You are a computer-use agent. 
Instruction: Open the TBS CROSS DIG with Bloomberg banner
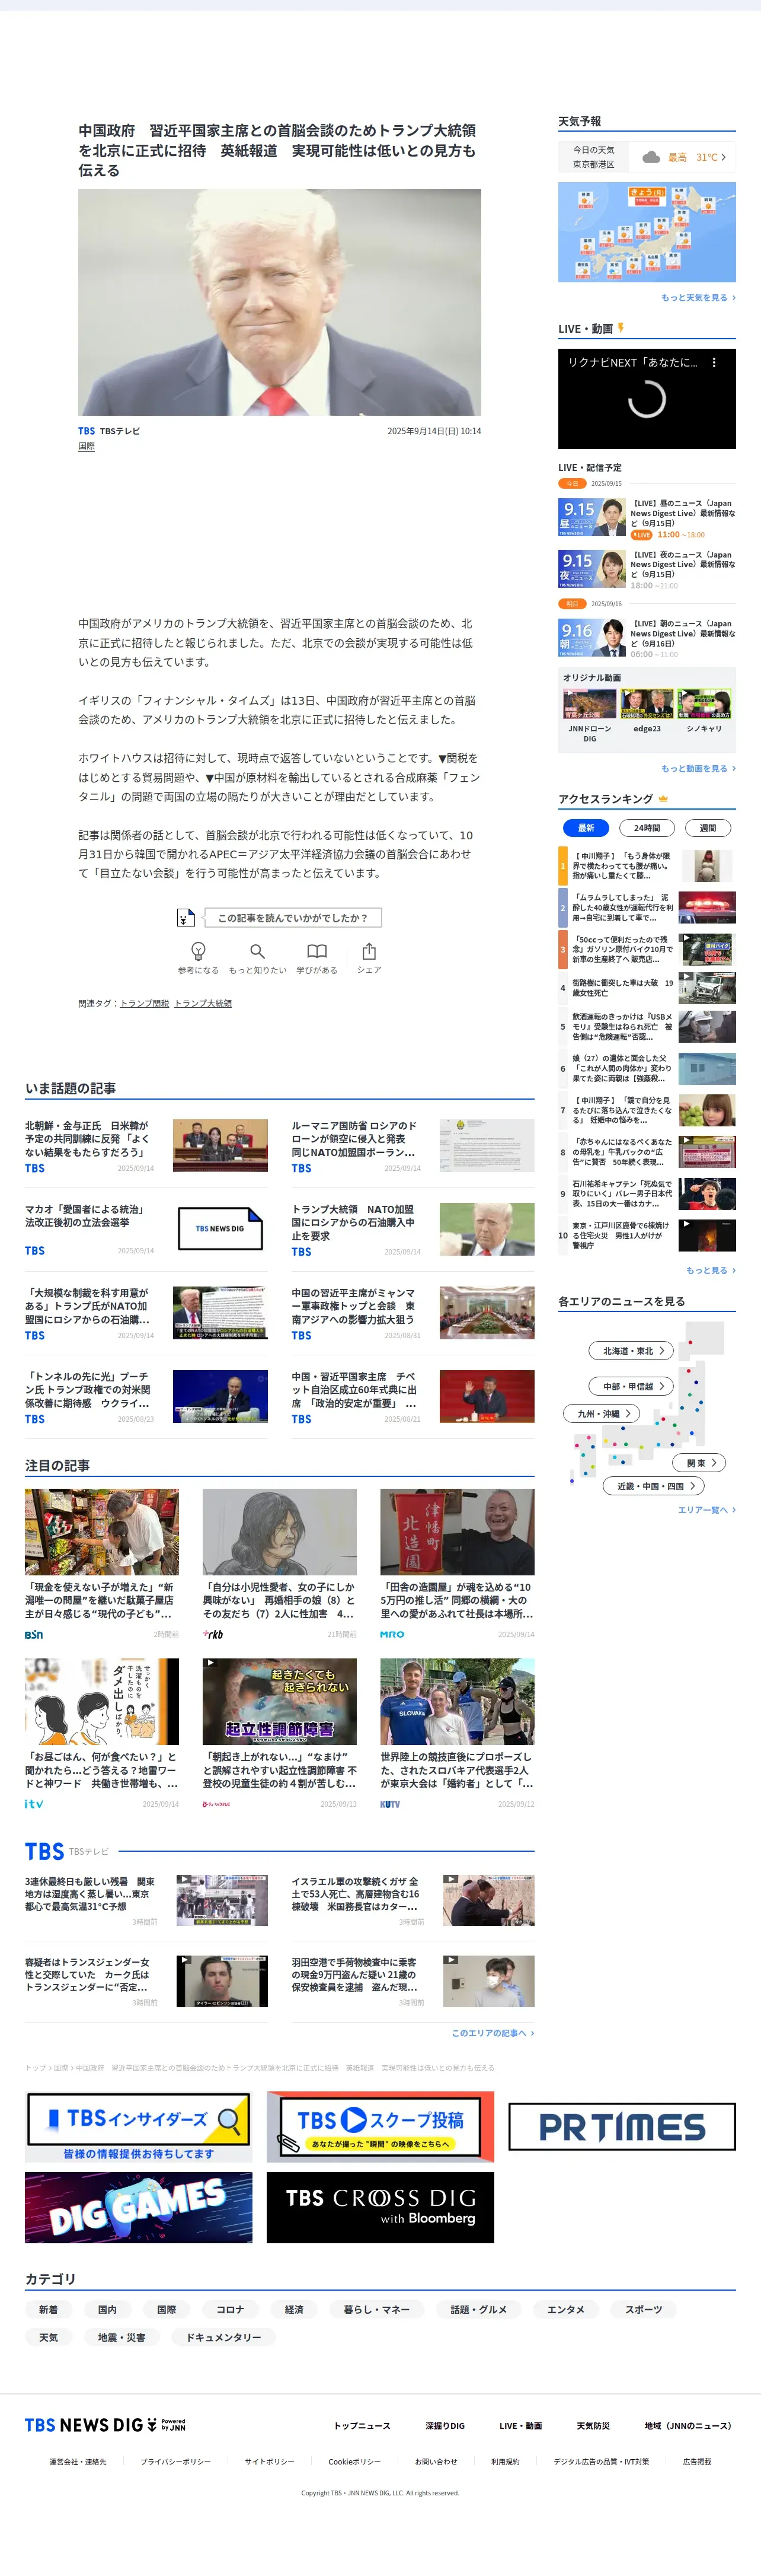[380, 2207]
